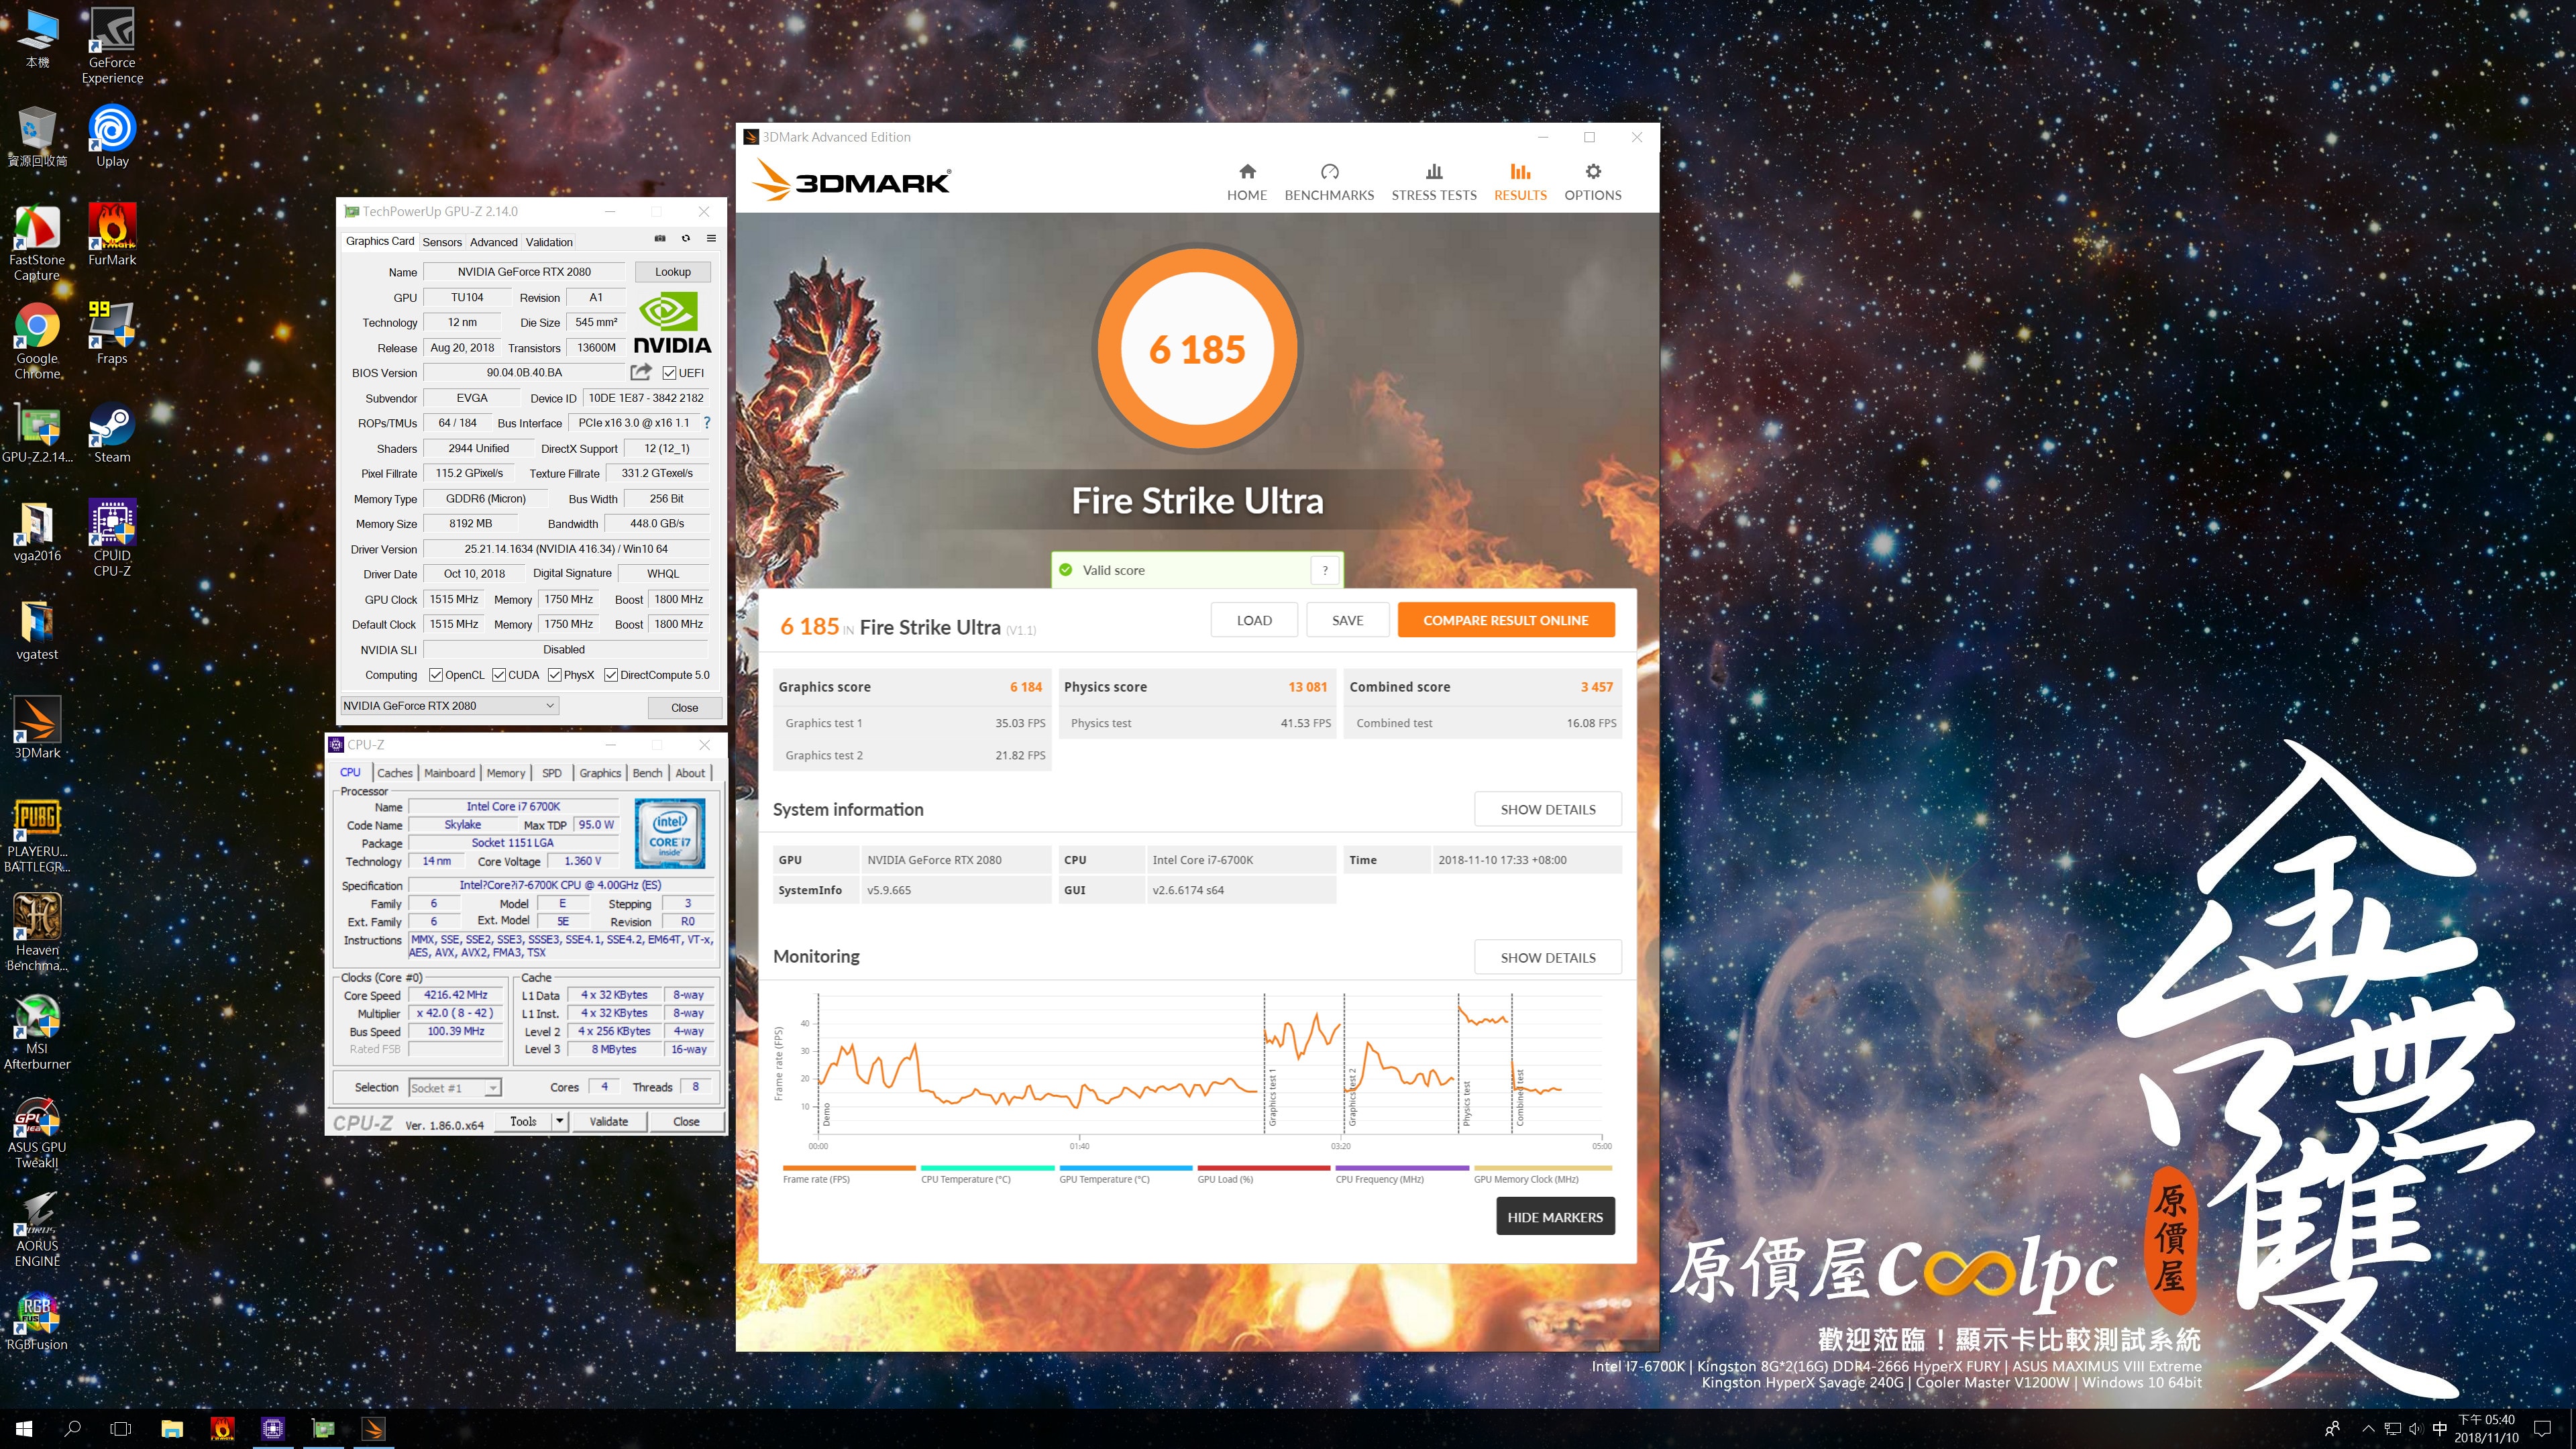Click GPU-Z screenshot camera icon
Screen dimensions: 2576x1449
coord(660,239)
